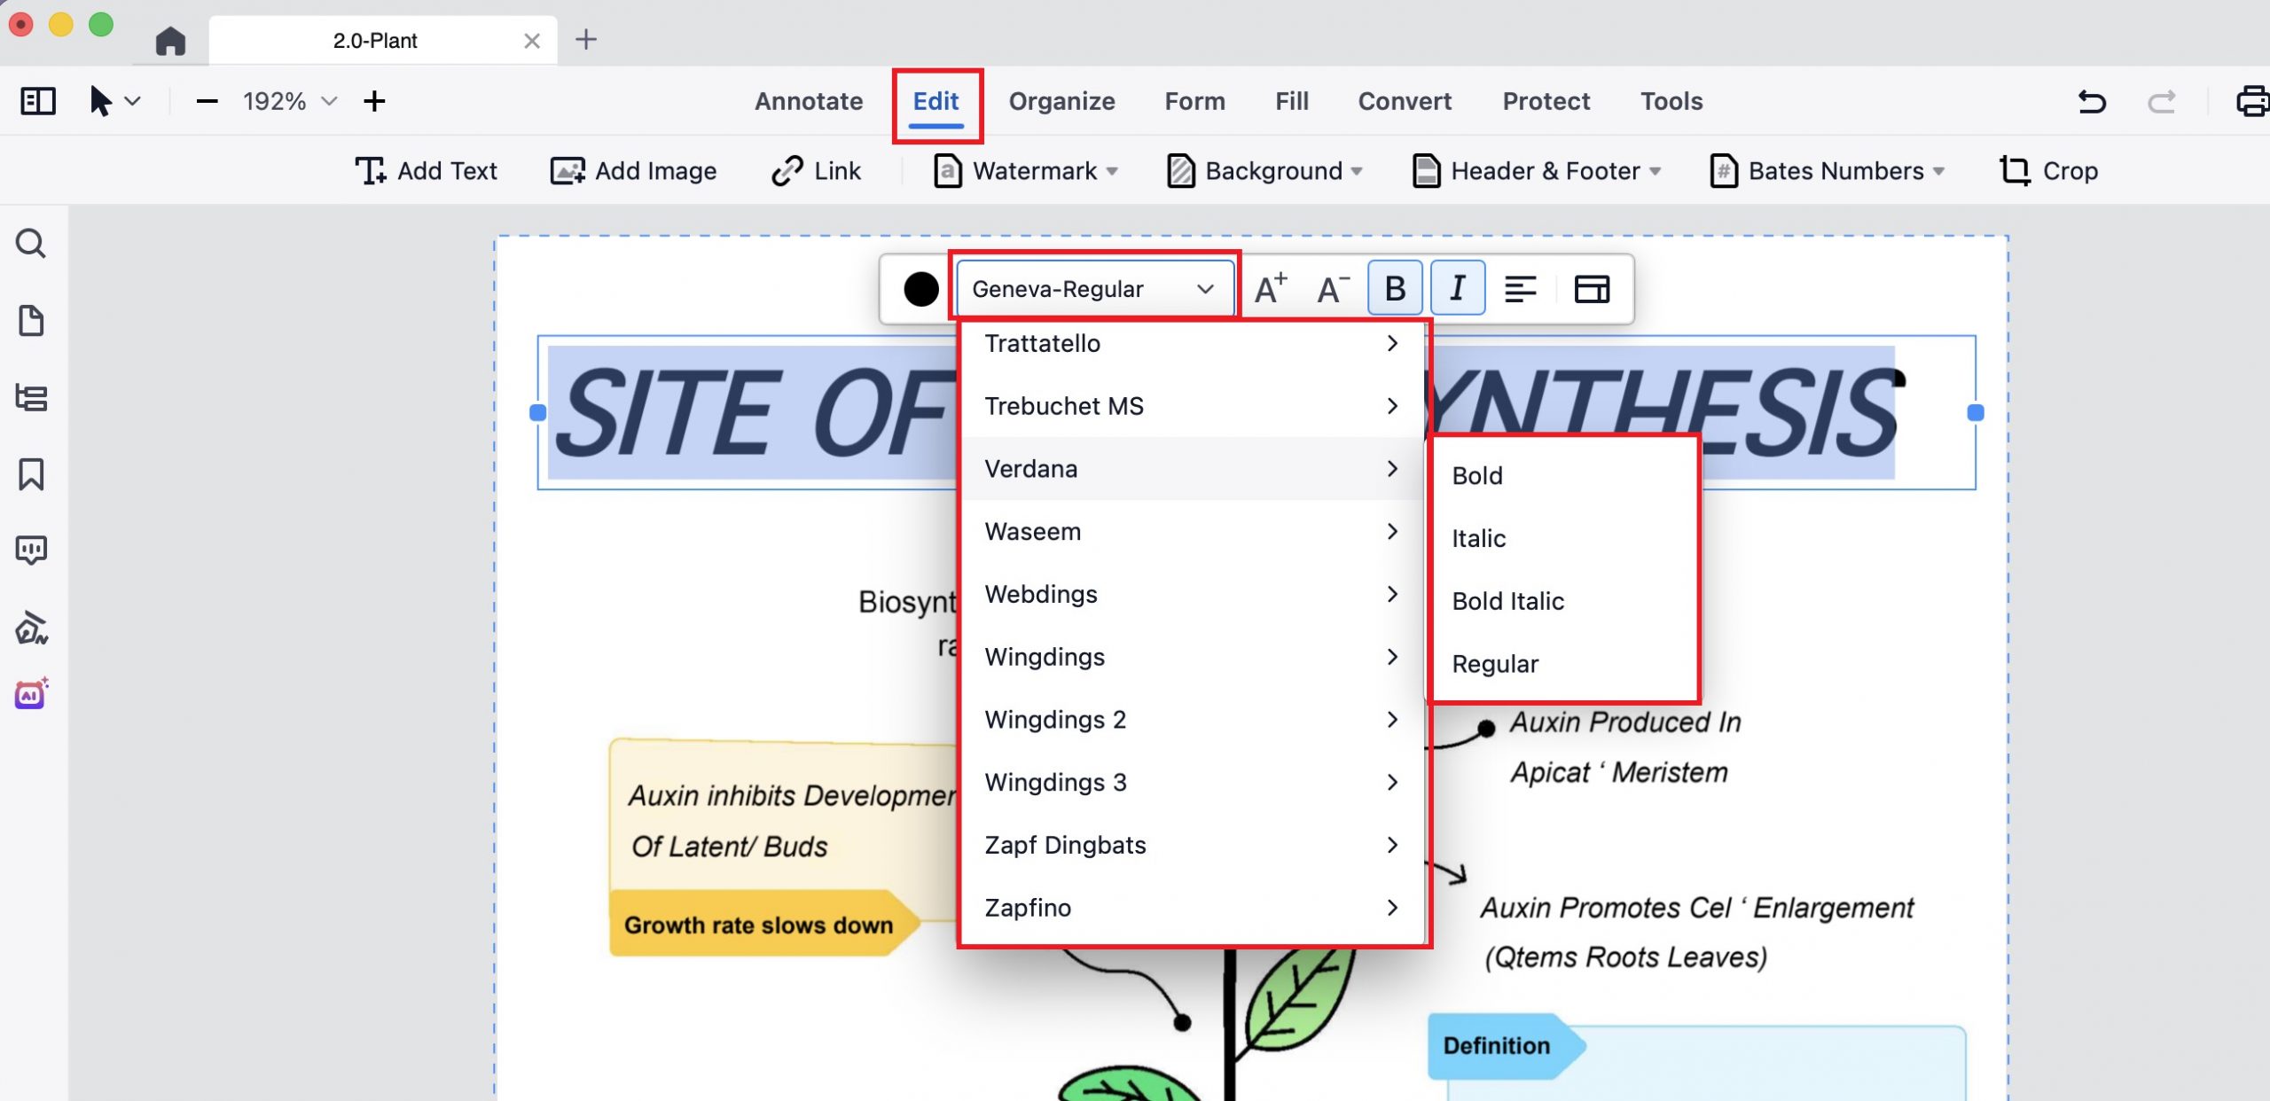Toggle the sidebar panel layout icon
The image size is (2270, 1101).
(x=38, y=101)
